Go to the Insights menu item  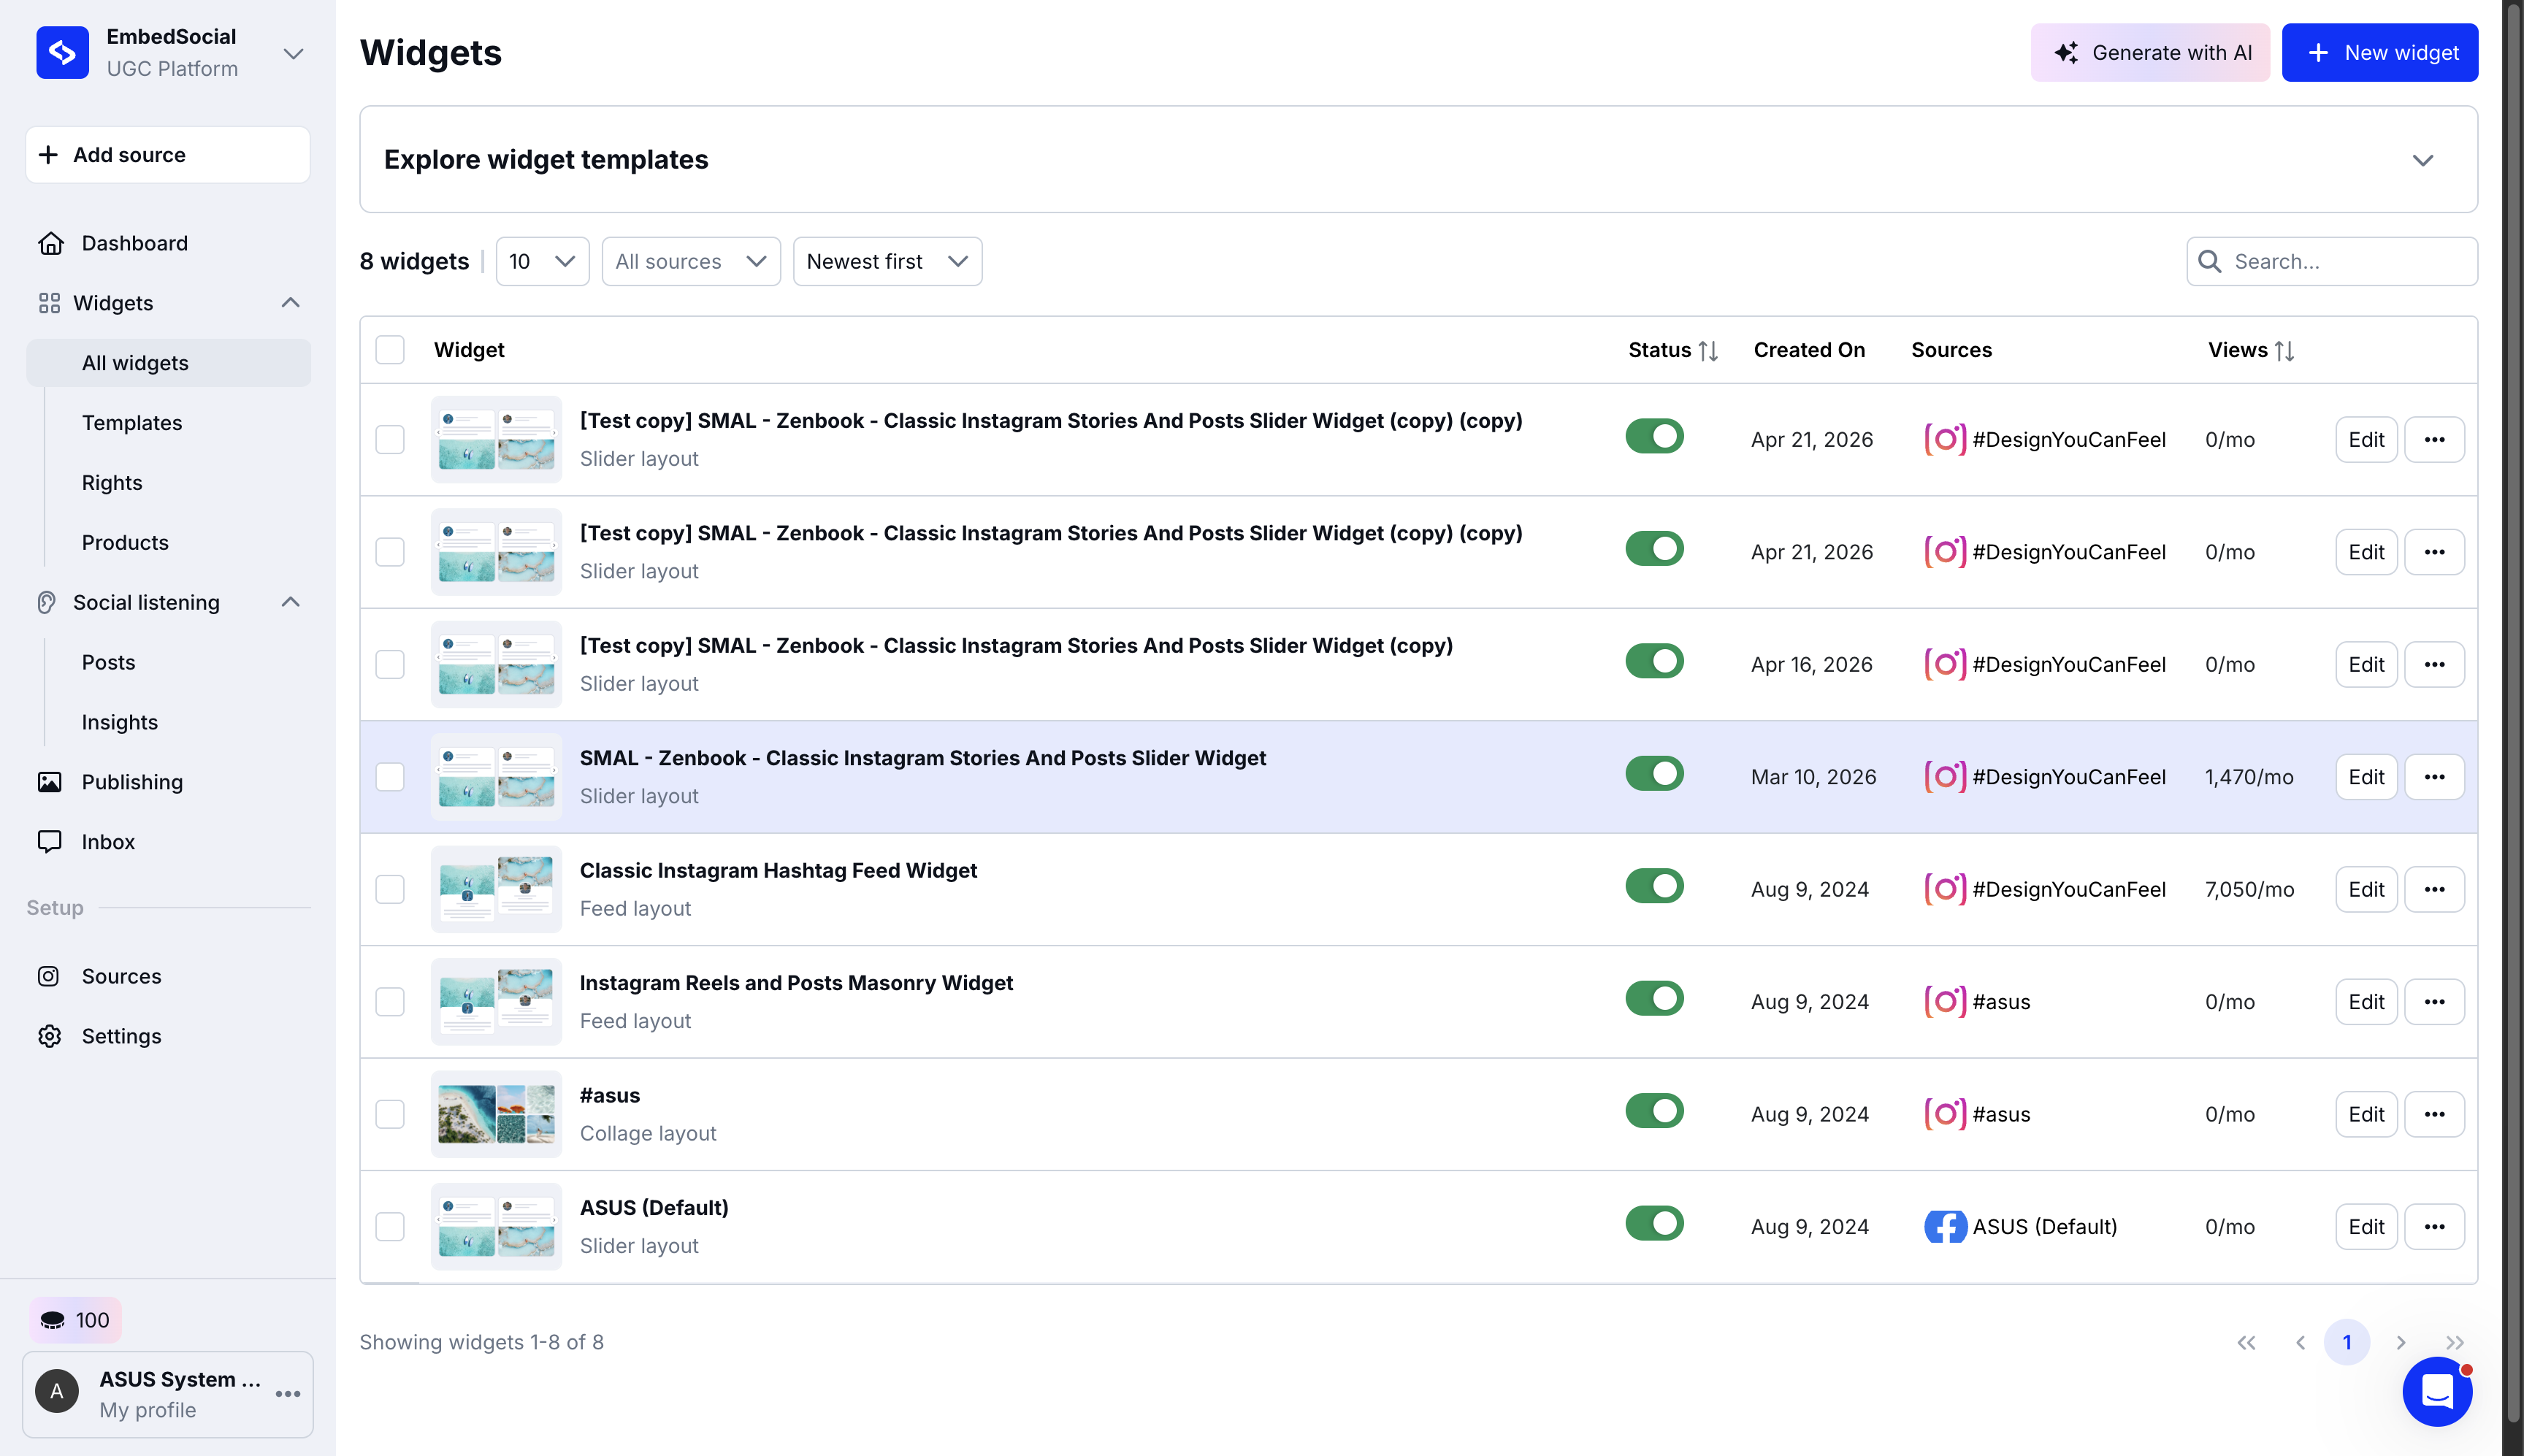(x=120, y=722)
